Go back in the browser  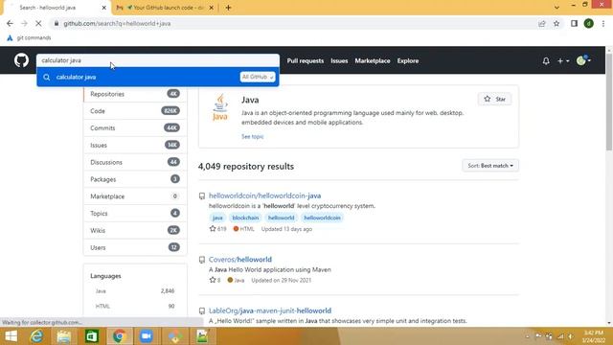point(10,23)
